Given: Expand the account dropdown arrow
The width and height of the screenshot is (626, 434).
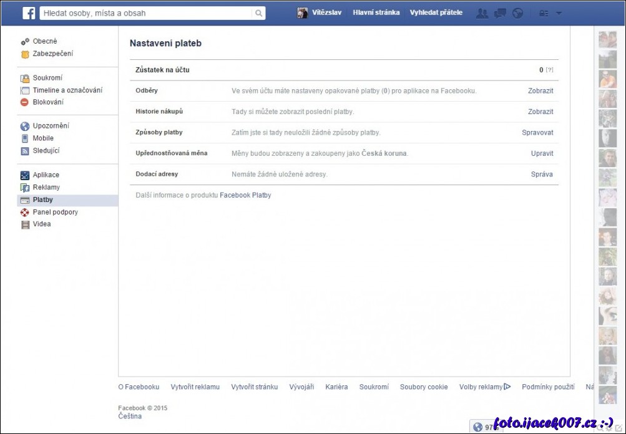Looking at the screenshot, I should 559,13.
